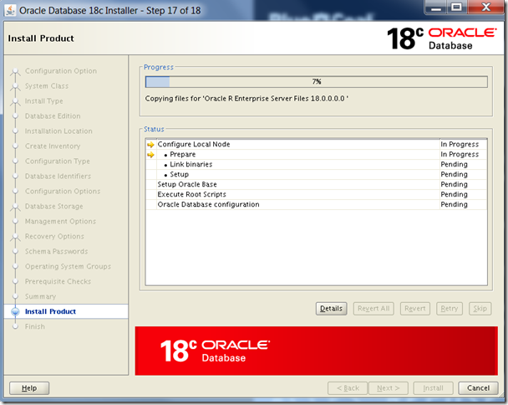Select the Oracle Database configuration row

(x=316, y=205)
